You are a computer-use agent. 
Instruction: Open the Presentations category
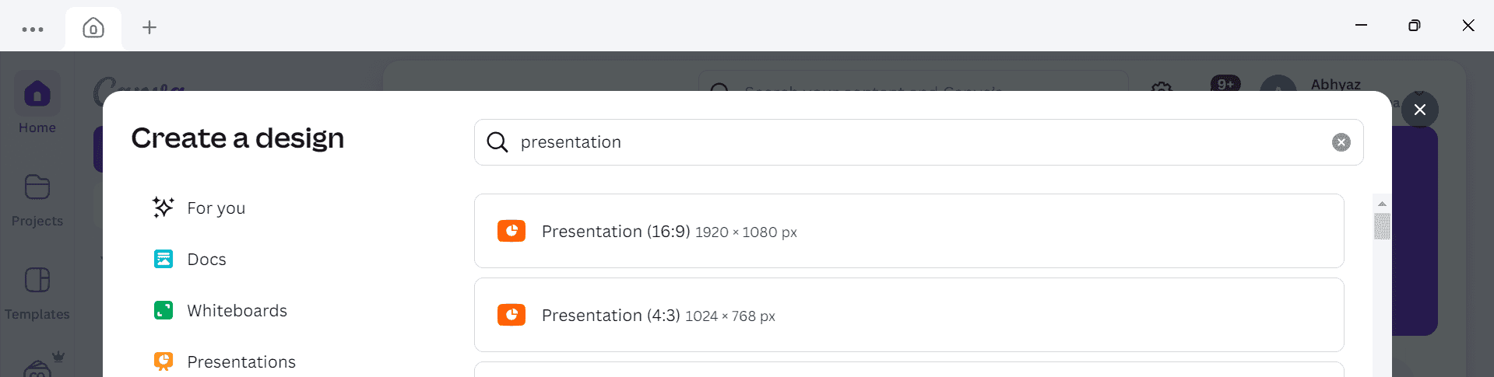pyautogui.click(x=241, y=362)
